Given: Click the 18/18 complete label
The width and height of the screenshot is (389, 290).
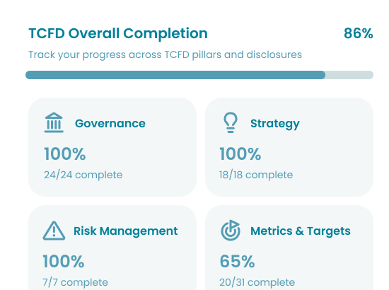Looking at the screenshot, I should (256, 175).
